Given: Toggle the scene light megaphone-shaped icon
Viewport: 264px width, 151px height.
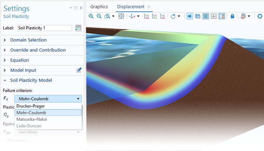Looking at the screenshot, I should point(190,16).
